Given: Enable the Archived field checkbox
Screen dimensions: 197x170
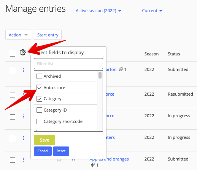Looking at the screenshot, I should pyautogui.click(x=39, y=76).
